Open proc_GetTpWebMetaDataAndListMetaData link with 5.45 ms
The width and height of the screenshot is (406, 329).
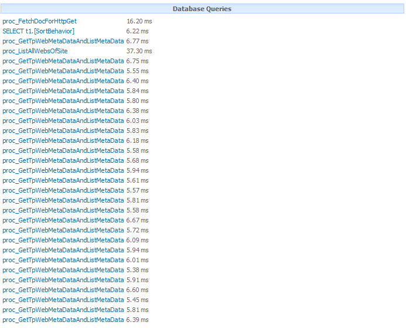[x=63, y=300]
